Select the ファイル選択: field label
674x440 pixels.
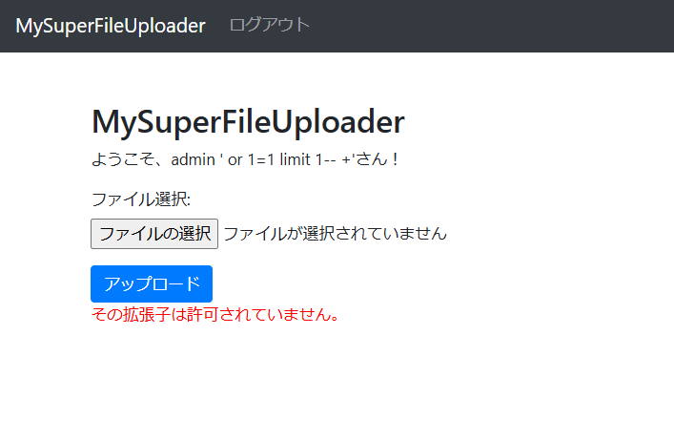tap(141, 199)
